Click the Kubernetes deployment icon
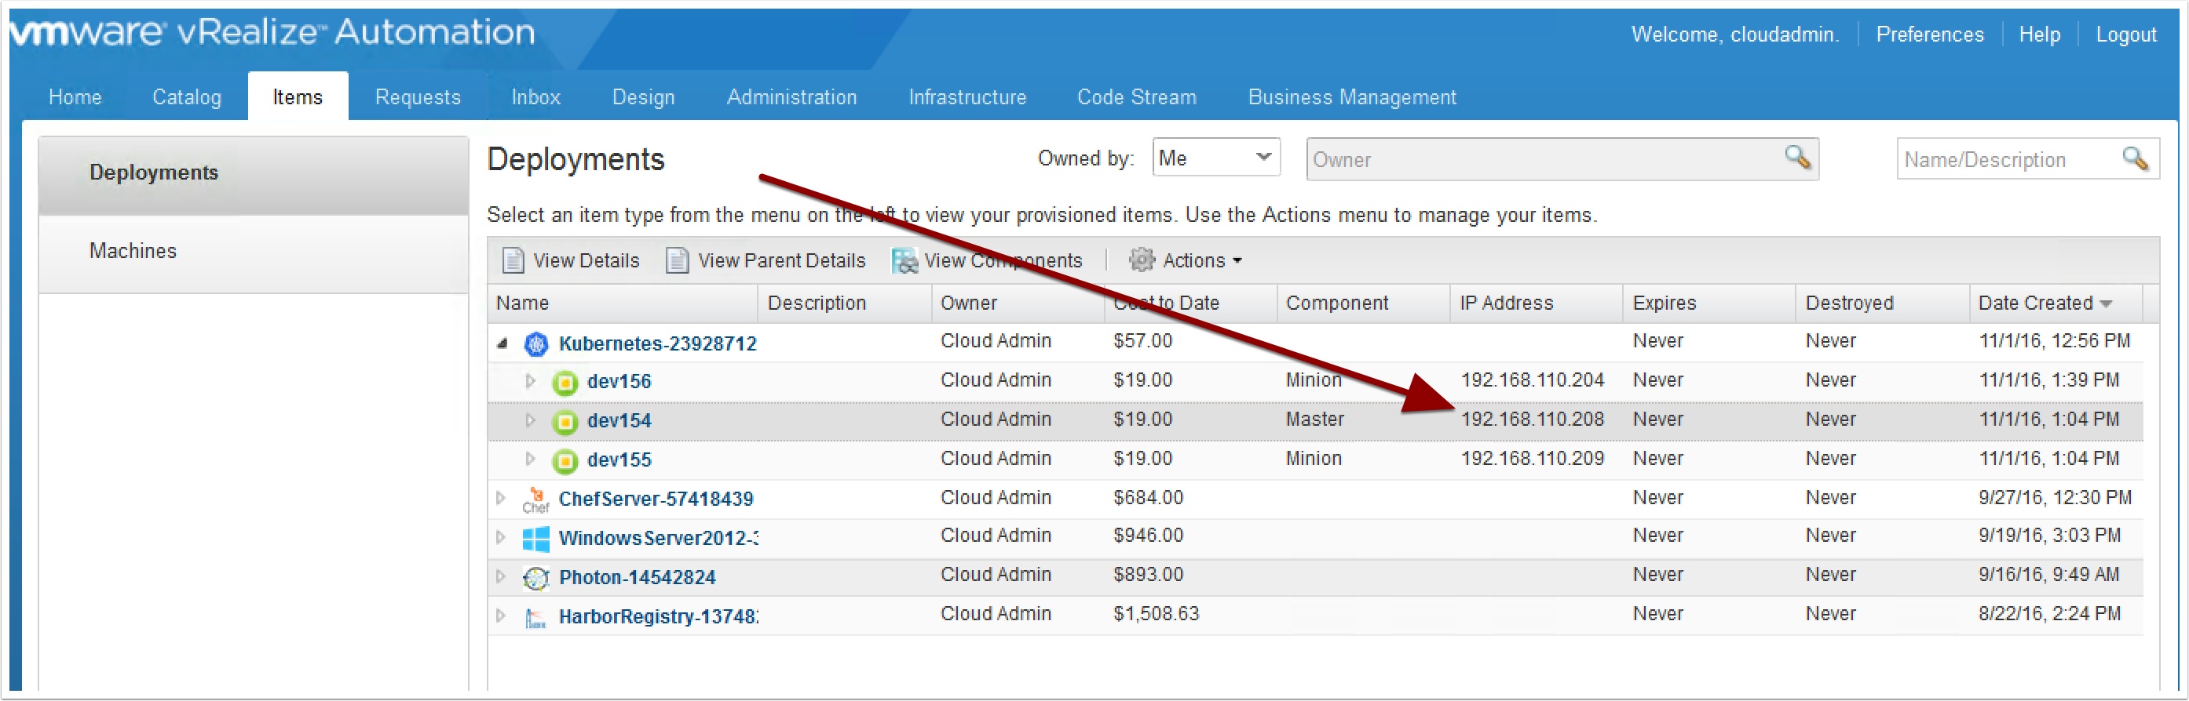The width and height of the screenshot is (2189, 701). 535,343
